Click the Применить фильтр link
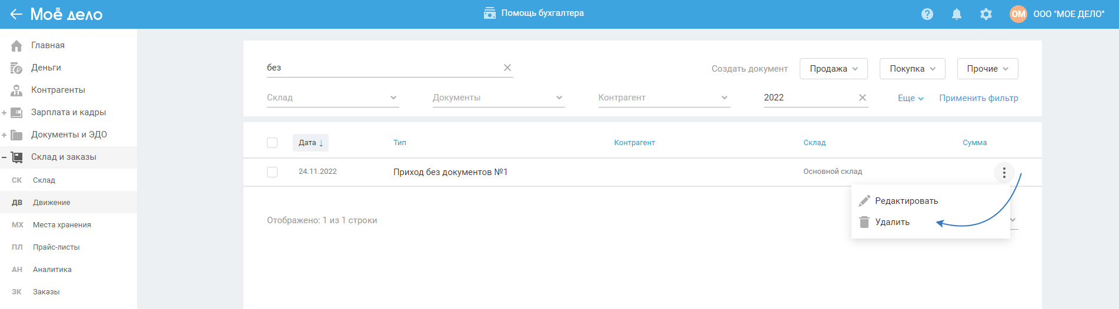Image resolution: width=1119 pixels, height=309 pixels. [x=978, y=98]
